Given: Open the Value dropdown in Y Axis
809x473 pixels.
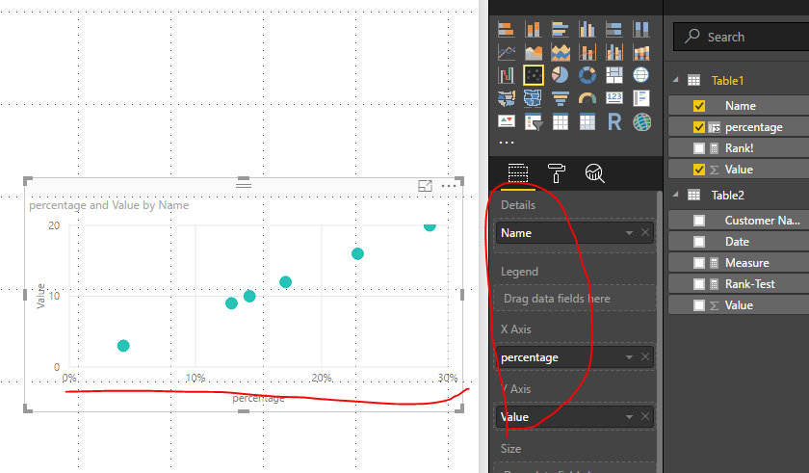Looking at the screenshot, I should click(x=629, y=417).
